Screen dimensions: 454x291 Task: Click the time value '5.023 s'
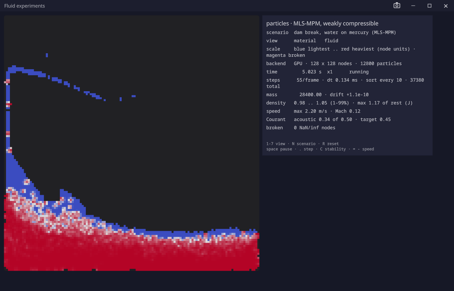pos(312,72)
